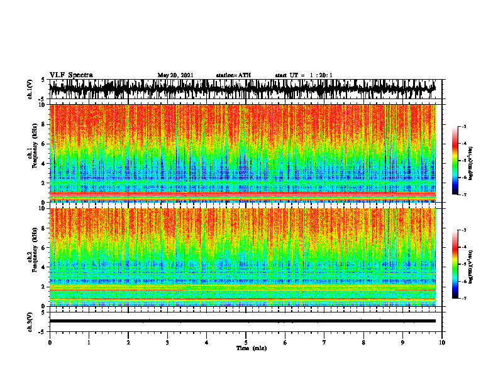The width and height of the screenshot is (498, 384).
Task: Click the "-3" tick on ch.1 colorbar
Action: 464,126
